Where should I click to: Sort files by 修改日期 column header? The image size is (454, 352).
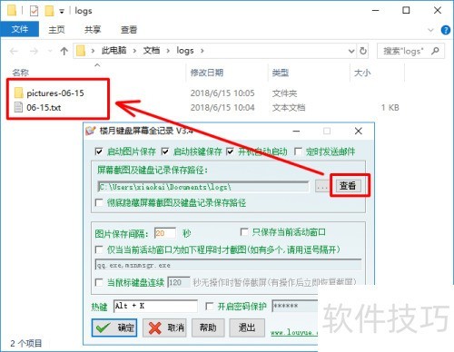[x=207, y=73]
